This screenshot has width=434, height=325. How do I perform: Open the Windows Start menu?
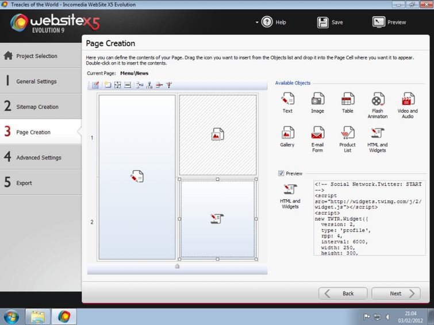pyautogui.click(x=11, y=317)
